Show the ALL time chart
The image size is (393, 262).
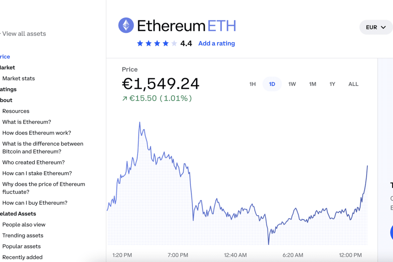pos(353,84)
